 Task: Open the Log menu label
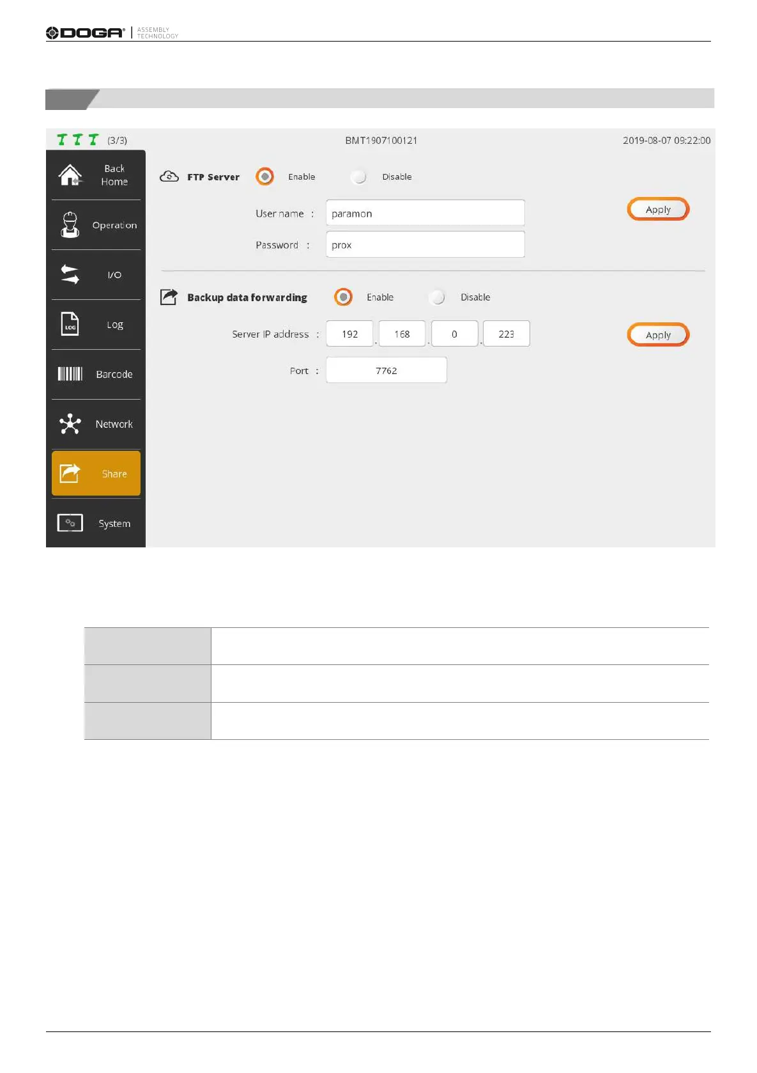pos(115,325)
